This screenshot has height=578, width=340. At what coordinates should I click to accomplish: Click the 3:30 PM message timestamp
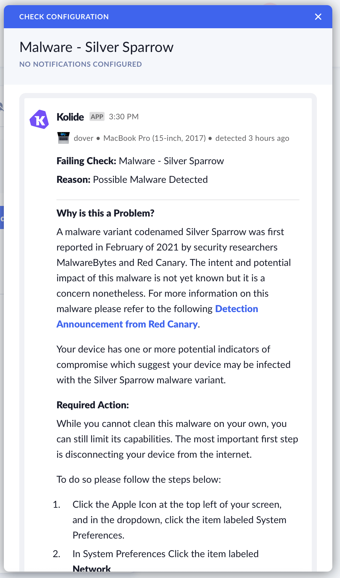tap(124, 116)
